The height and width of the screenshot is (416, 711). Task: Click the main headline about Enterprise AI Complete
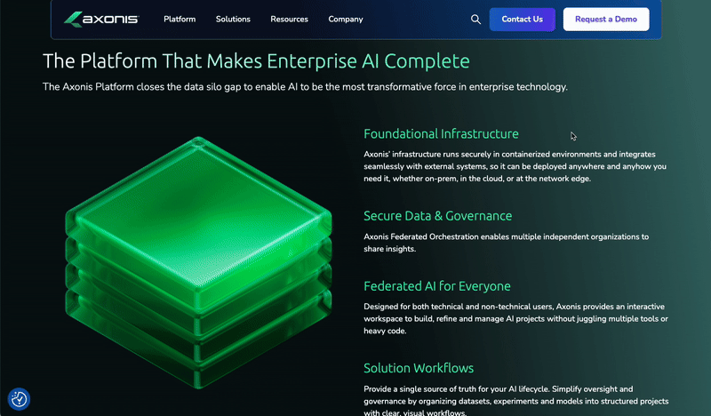click(256, 61)
